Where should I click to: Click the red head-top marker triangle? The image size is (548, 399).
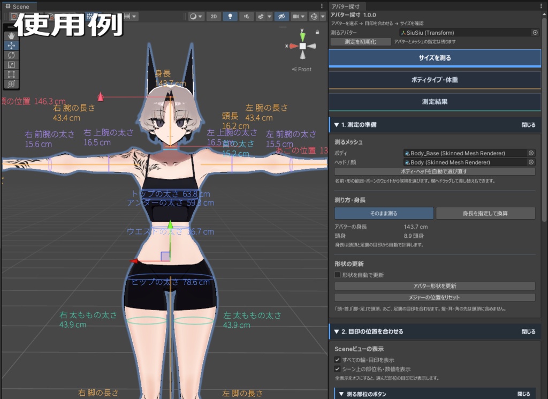click(x=101, y=96)
